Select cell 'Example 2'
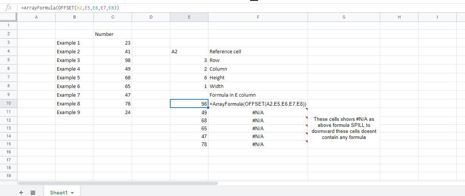 (75, 51)
